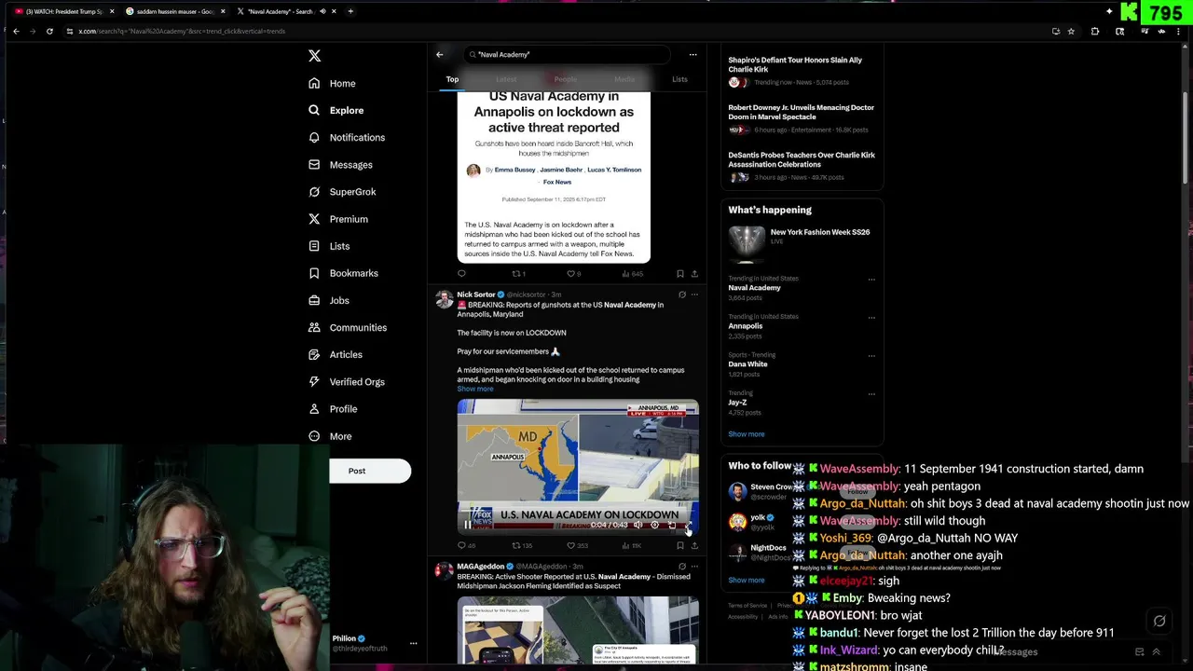1193x671 pixels.
Task: Open Nick Sortor's profile name
Action: point(476,294)
